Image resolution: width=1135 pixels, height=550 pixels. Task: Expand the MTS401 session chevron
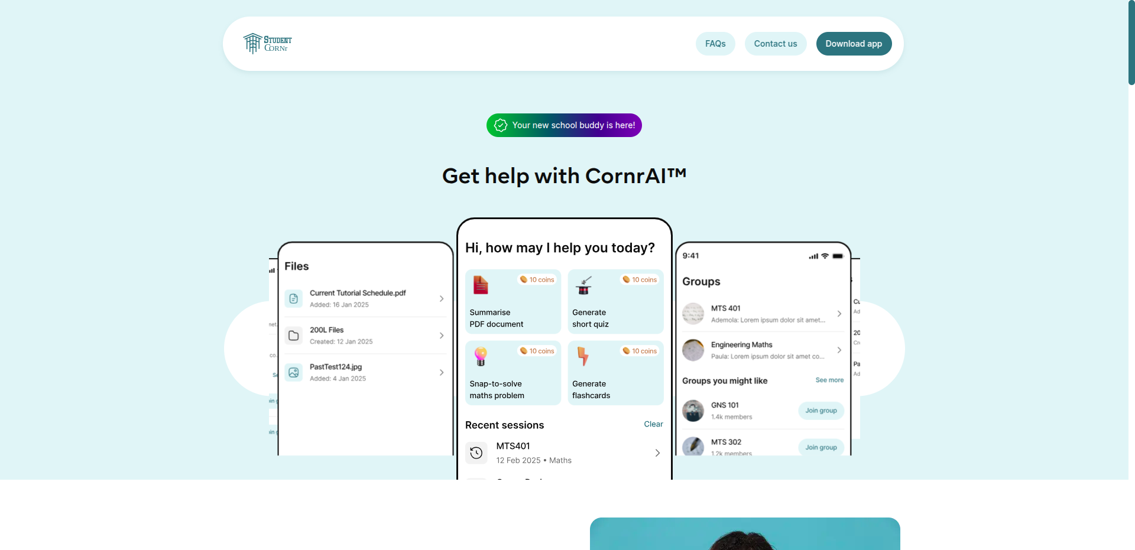click(x=657, y=453)
